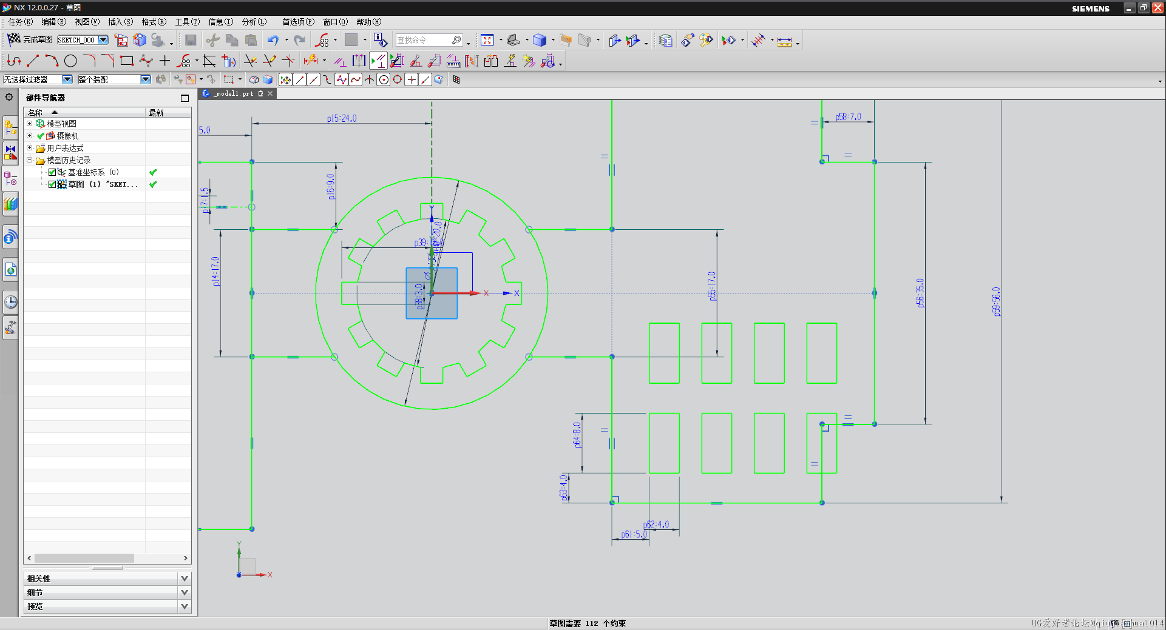Select the Line sketch tool
This screenshot has height=630, width=1166.
coord(33,61)
